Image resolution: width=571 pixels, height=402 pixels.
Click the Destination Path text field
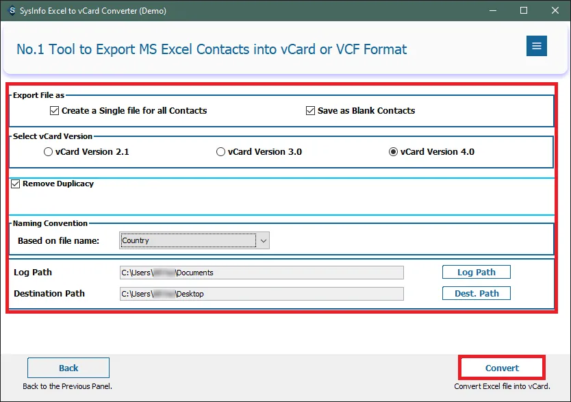[262, 294]
